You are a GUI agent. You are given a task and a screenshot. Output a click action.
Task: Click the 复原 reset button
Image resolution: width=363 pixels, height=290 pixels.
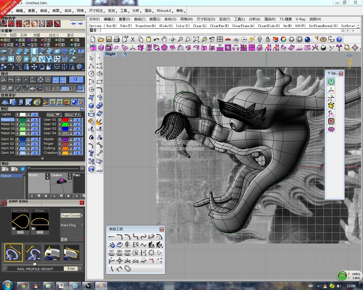pyautogui.click(x=72, y=240)
